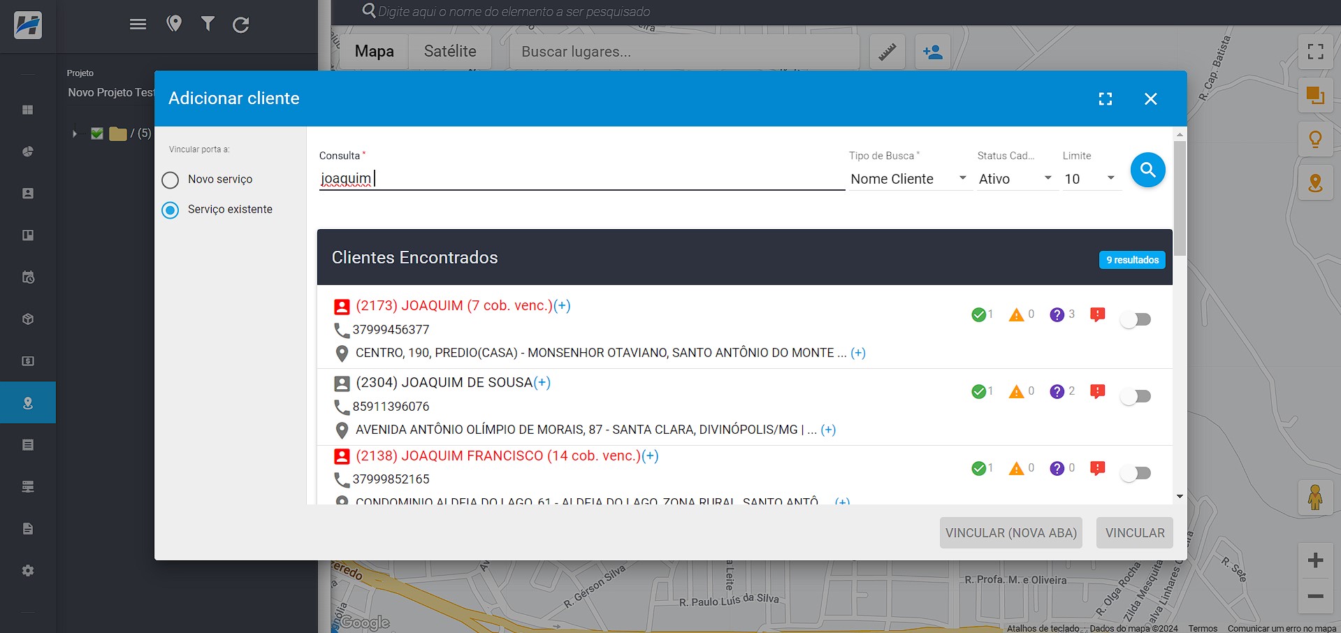The width and height of the screenshot is (1341, 633).
Task: Expand the (+) next to JOAQUIM DE SOUSA name
Action: [542, 382]
